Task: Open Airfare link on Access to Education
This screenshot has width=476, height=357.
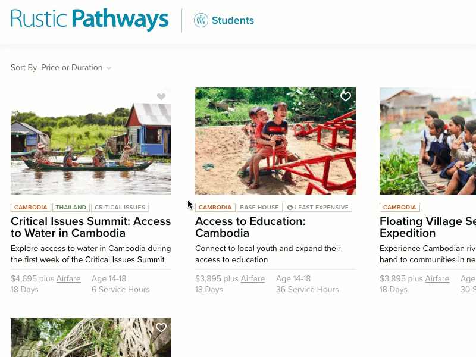Action: pyautogui.click(x=253, y=278)
